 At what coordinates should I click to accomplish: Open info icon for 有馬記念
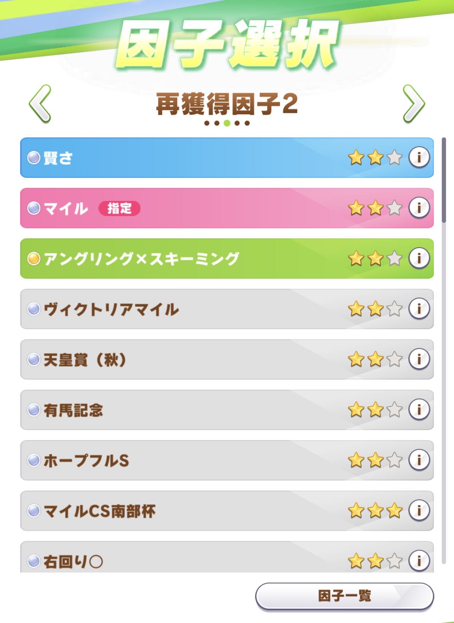click(x=419, y=410)
